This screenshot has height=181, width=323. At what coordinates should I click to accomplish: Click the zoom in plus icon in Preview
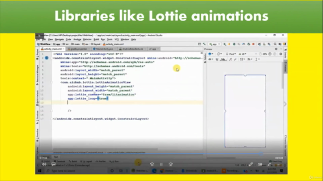[x=270, y=54]
